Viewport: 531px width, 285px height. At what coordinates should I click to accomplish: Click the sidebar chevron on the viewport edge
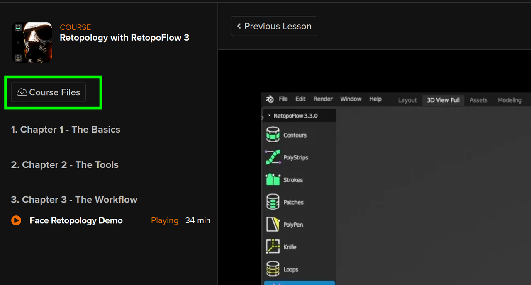pyautogui.click(x=262, y=118)
